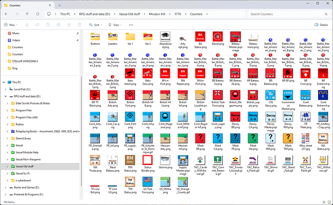Expand Books and Games (E:) node

pos(6,187)
